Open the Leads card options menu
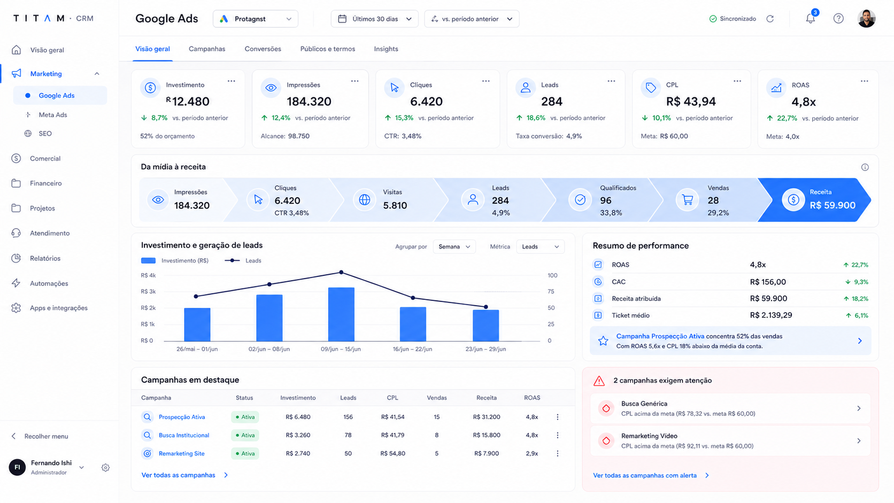The image size is (894, 503). (x=611, y=81)
